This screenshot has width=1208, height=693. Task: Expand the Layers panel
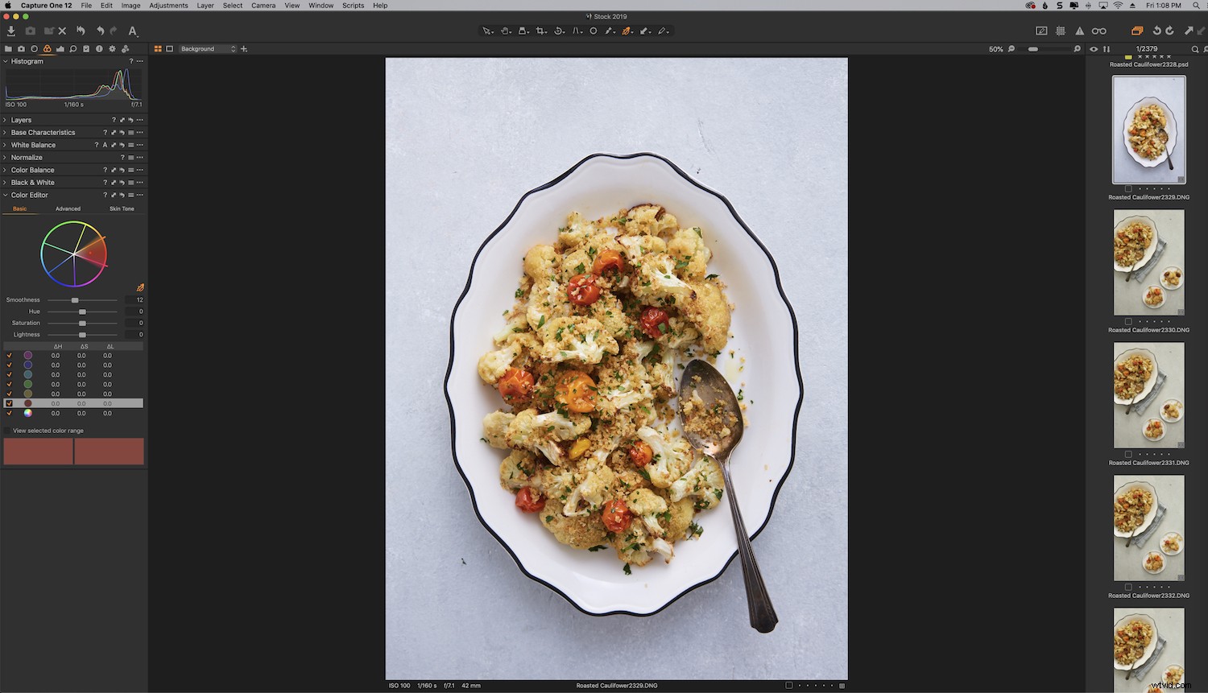6,119
